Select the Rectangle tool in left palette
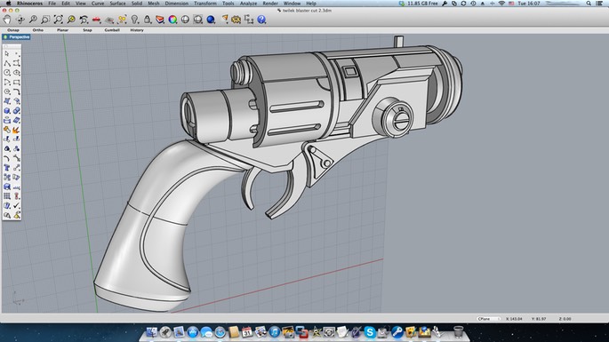 tap(16, 83)
